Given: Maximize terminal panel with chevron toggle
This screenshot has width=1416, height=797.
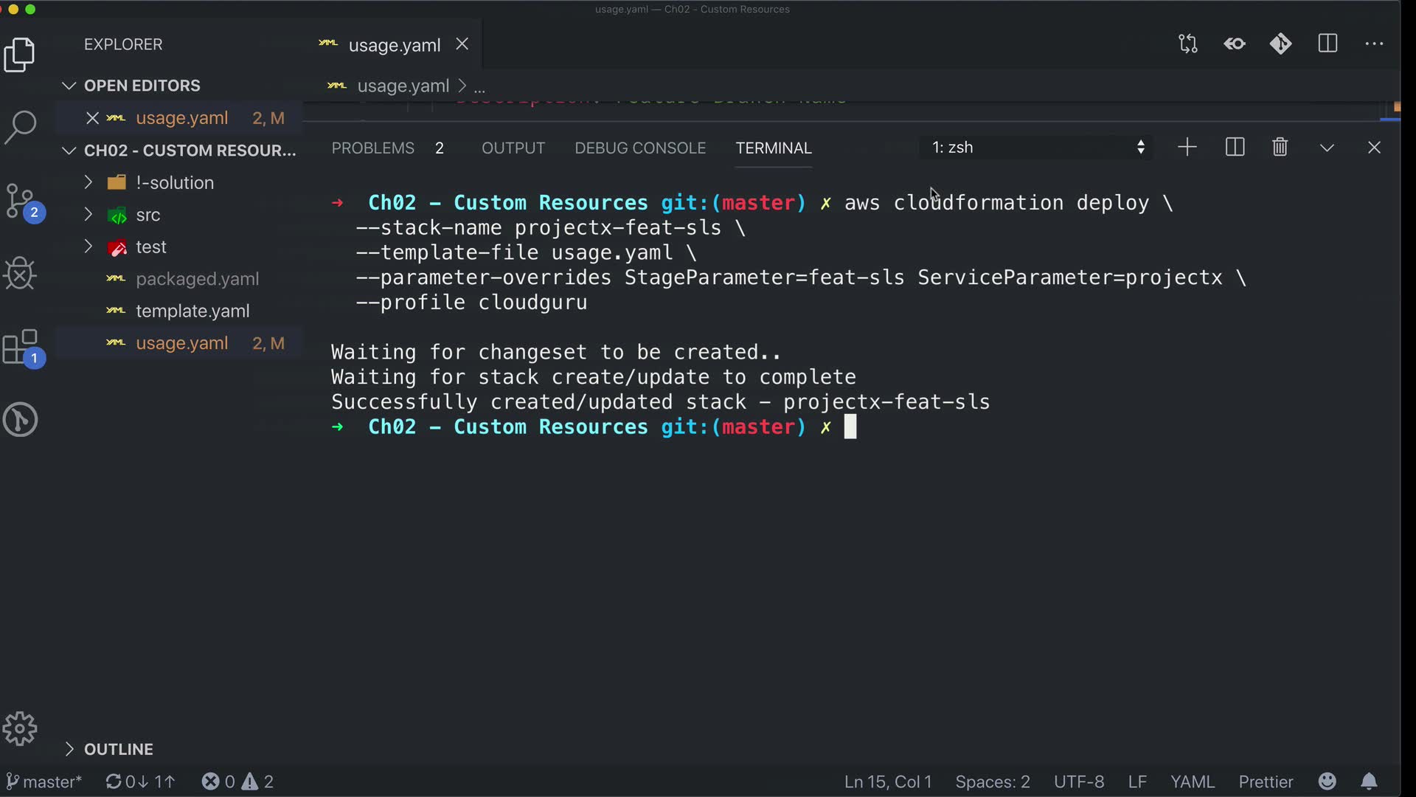Looking at the screenshot, I should pos(1327,148).
